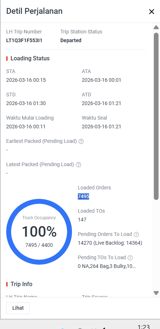Open the Pending TOs To Load help tooltip

coord(130,258)
